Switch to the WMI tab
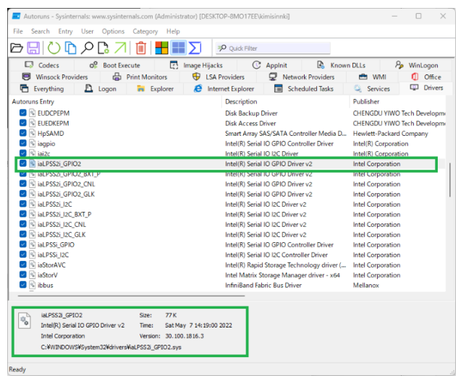 point(373,77)
